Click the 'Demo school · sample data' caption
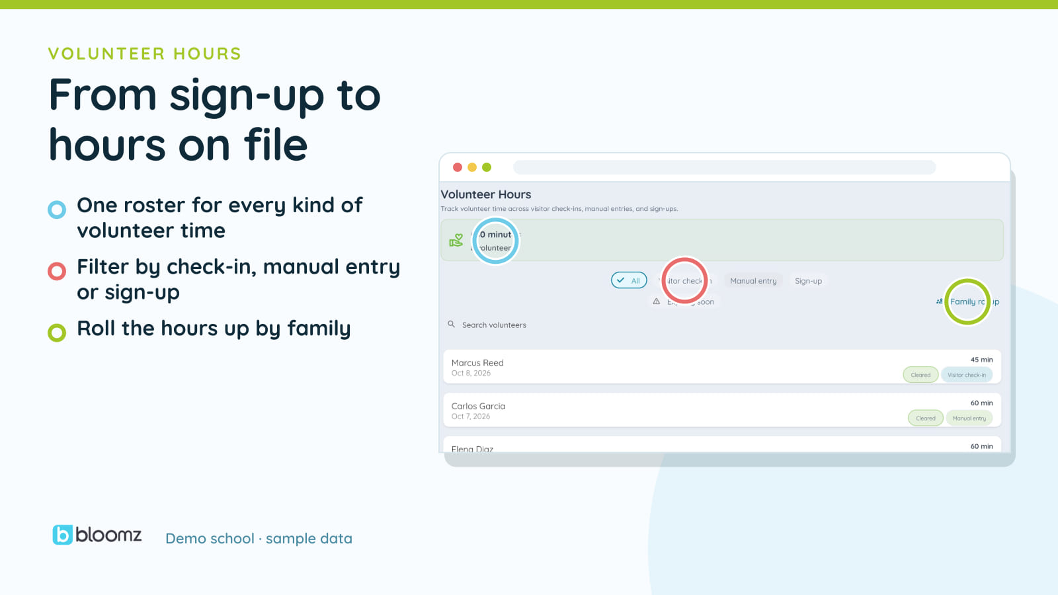Image resolution: width=1058 pixels, height=595 pixels. click(259, 538)
